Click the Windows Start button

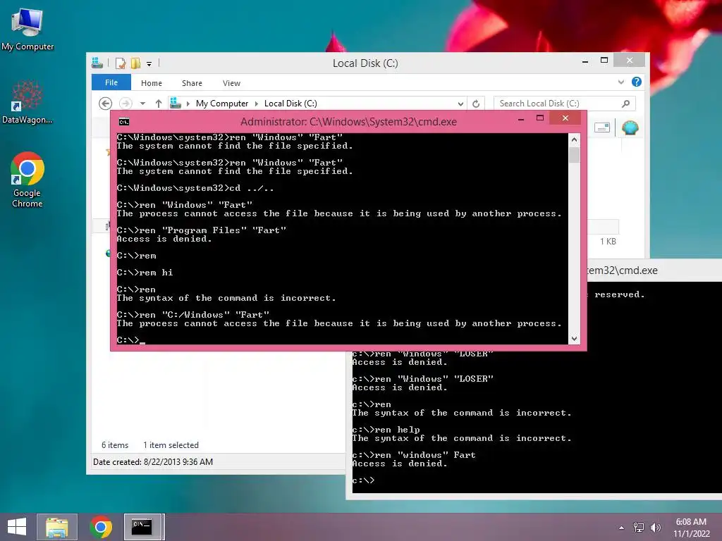point(17,527)
